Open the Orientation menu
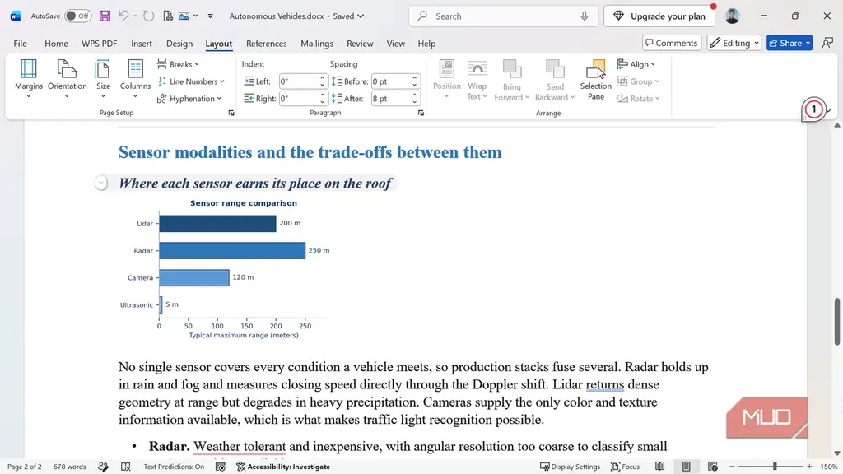843x474 pixels. [x=67, y=79]
